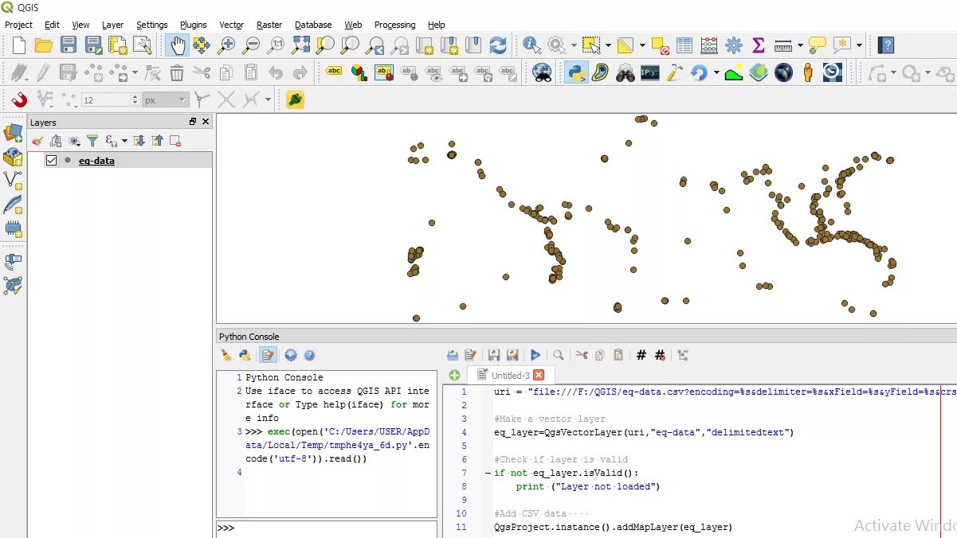
Task: Click the Save Project As icon
Action: tap(94, 45)
